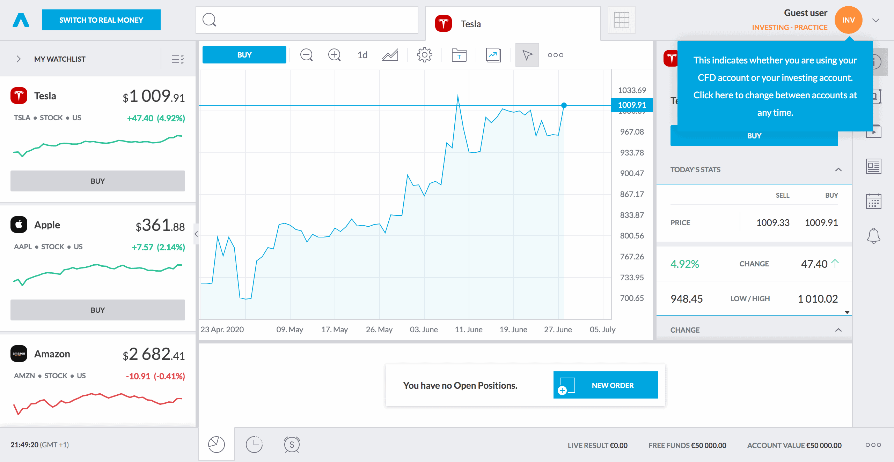Select the cursor pointer tool
Viewport: 894px width, 462px height.
click(x=527, y=55)
